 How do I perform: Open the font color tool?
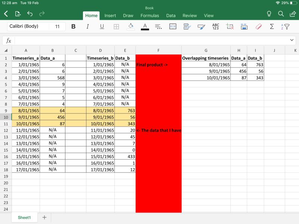pos(145,26)
